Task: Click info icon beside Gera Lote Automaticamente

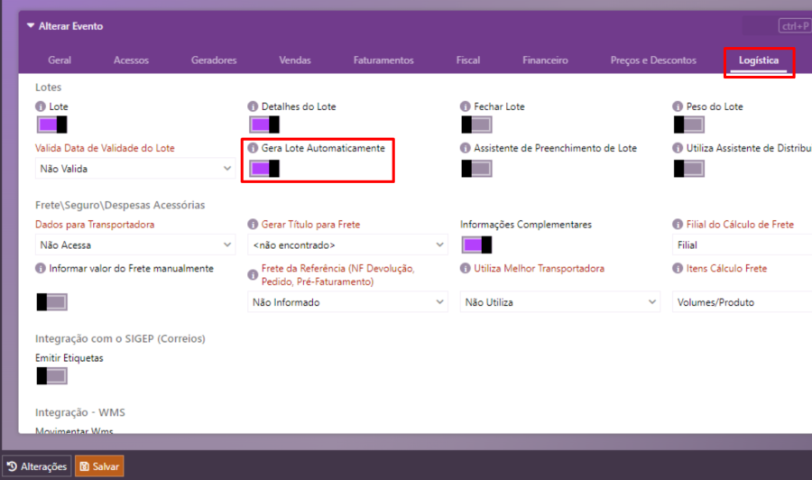Action: tap(253, 148)
